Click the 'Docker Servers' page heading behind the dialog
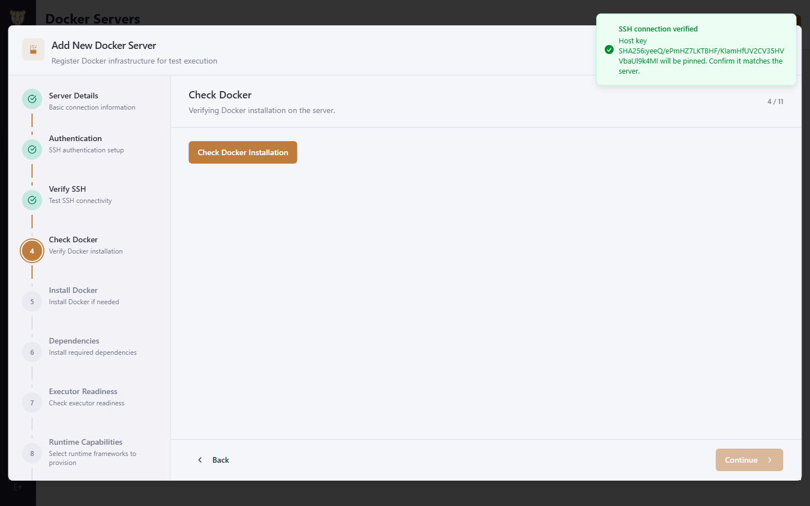 click(93, 19)
